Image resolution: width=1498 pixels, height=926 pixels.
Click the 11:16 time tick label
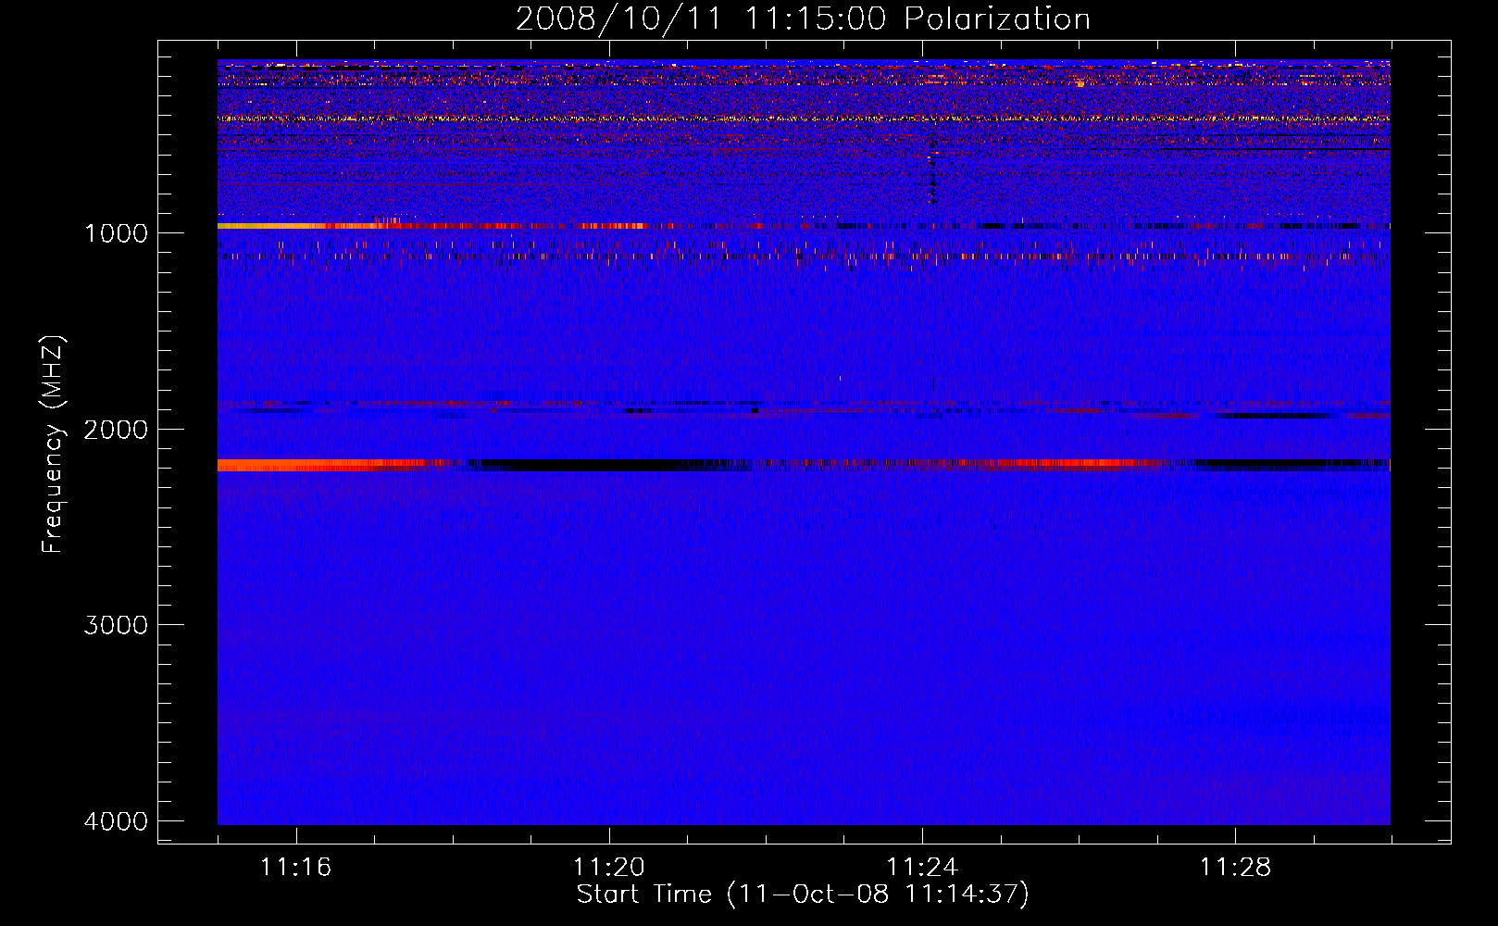pyautogui.click(x=296, y=867)
